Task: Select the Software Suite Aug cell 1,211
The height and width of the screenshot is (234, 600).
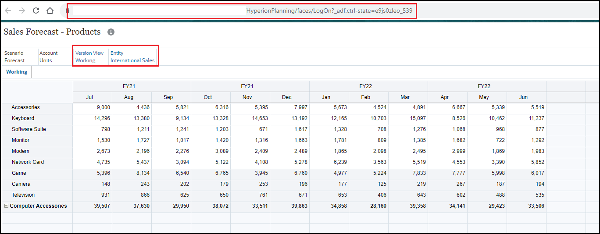Action: click(x=132, y=129)
